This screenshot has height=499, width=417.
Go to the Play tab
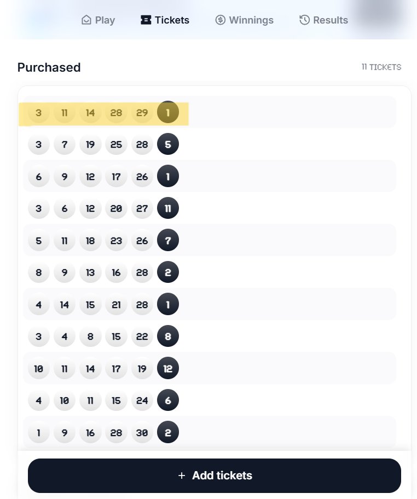tap(98, 20)
